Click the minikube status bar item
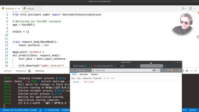The image size is (199, 112). click(66, 110)
